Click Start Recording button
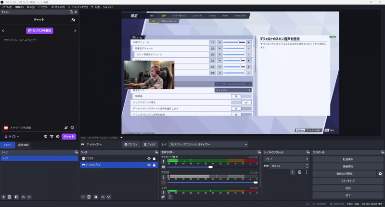Screen dimensions: 385x207 point(348,167)
